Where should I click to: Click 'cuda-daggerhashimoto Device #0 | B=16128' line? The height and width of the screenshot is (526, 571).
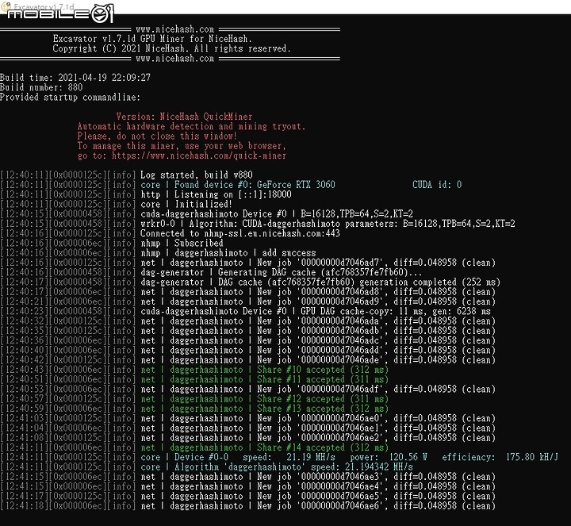[x=277, y=214]
